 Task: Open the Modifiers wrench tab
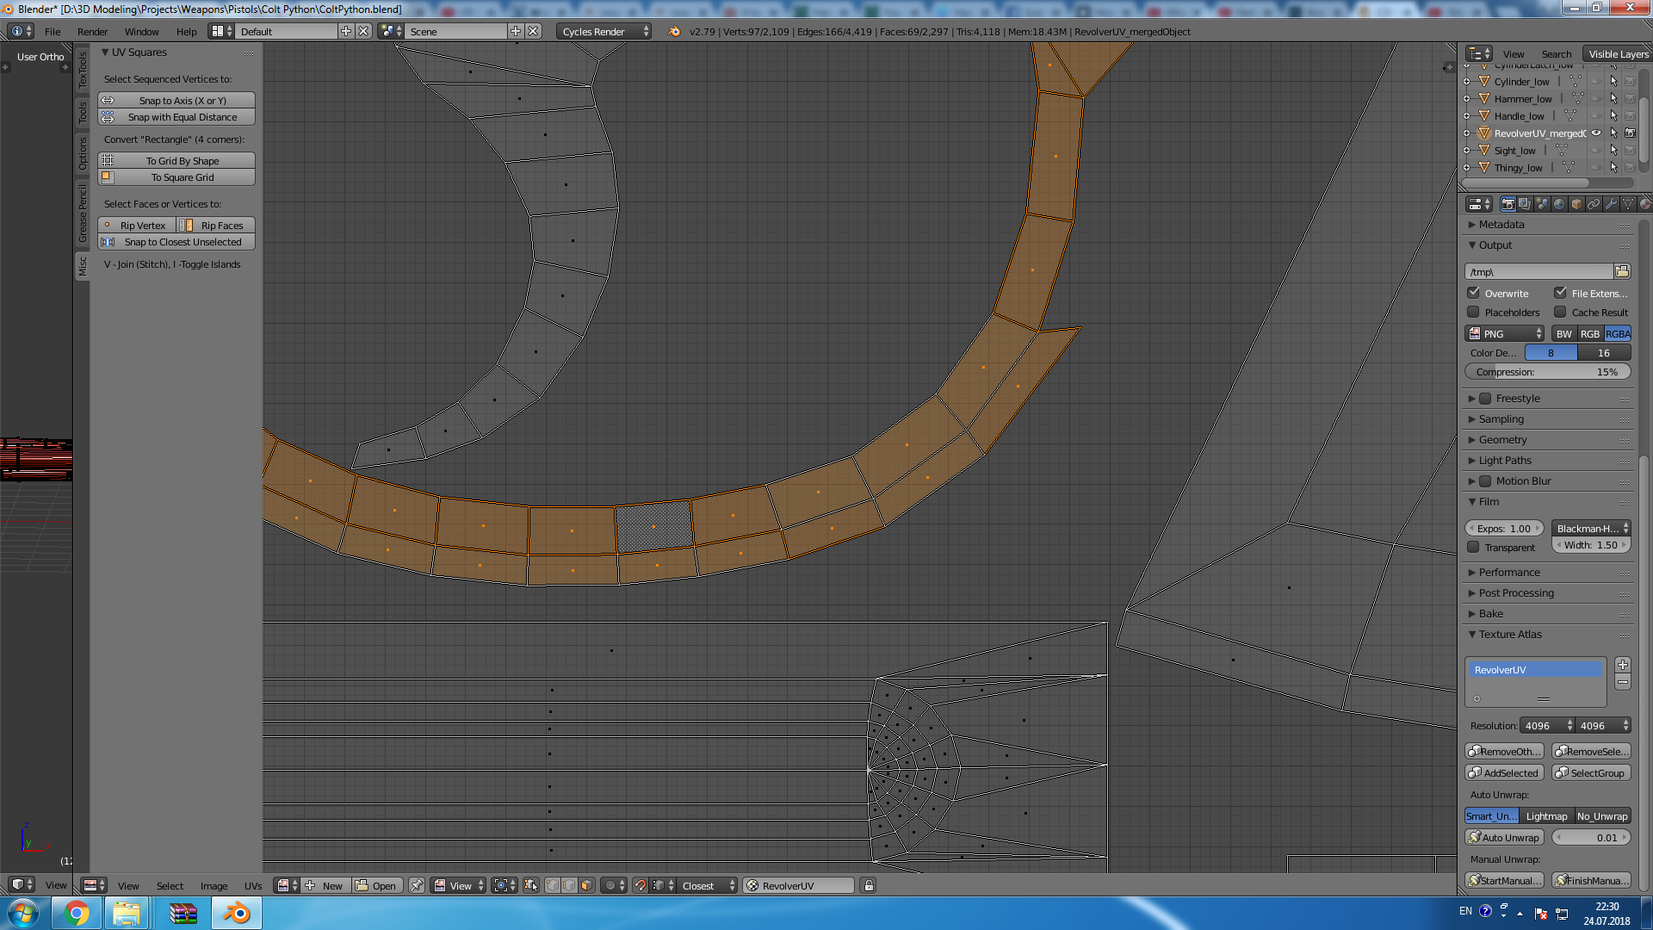pos(1611,204)
